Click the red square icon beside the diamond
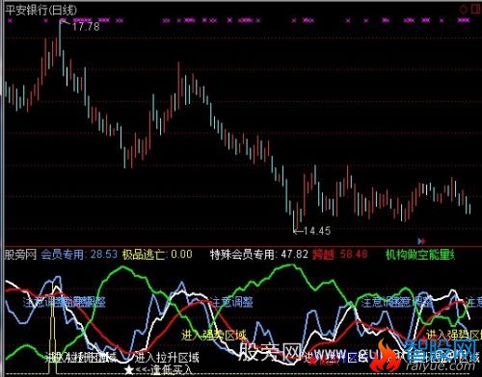Viewport: 482px width, 377px height. point(475,9)
